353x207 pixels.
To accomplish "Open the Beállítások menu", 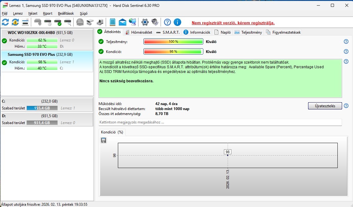I will click(x=66, y=13).
